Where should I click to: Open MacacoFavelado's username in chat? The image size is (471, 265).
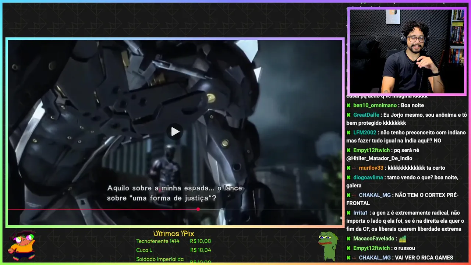click(x=373, y=239)
